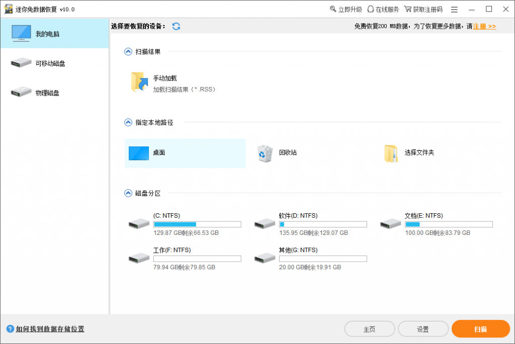The height and width of the screenshot is (344, 515).
Task: Collapse the 扫描结果 section
Action: (x=128, y=52)
